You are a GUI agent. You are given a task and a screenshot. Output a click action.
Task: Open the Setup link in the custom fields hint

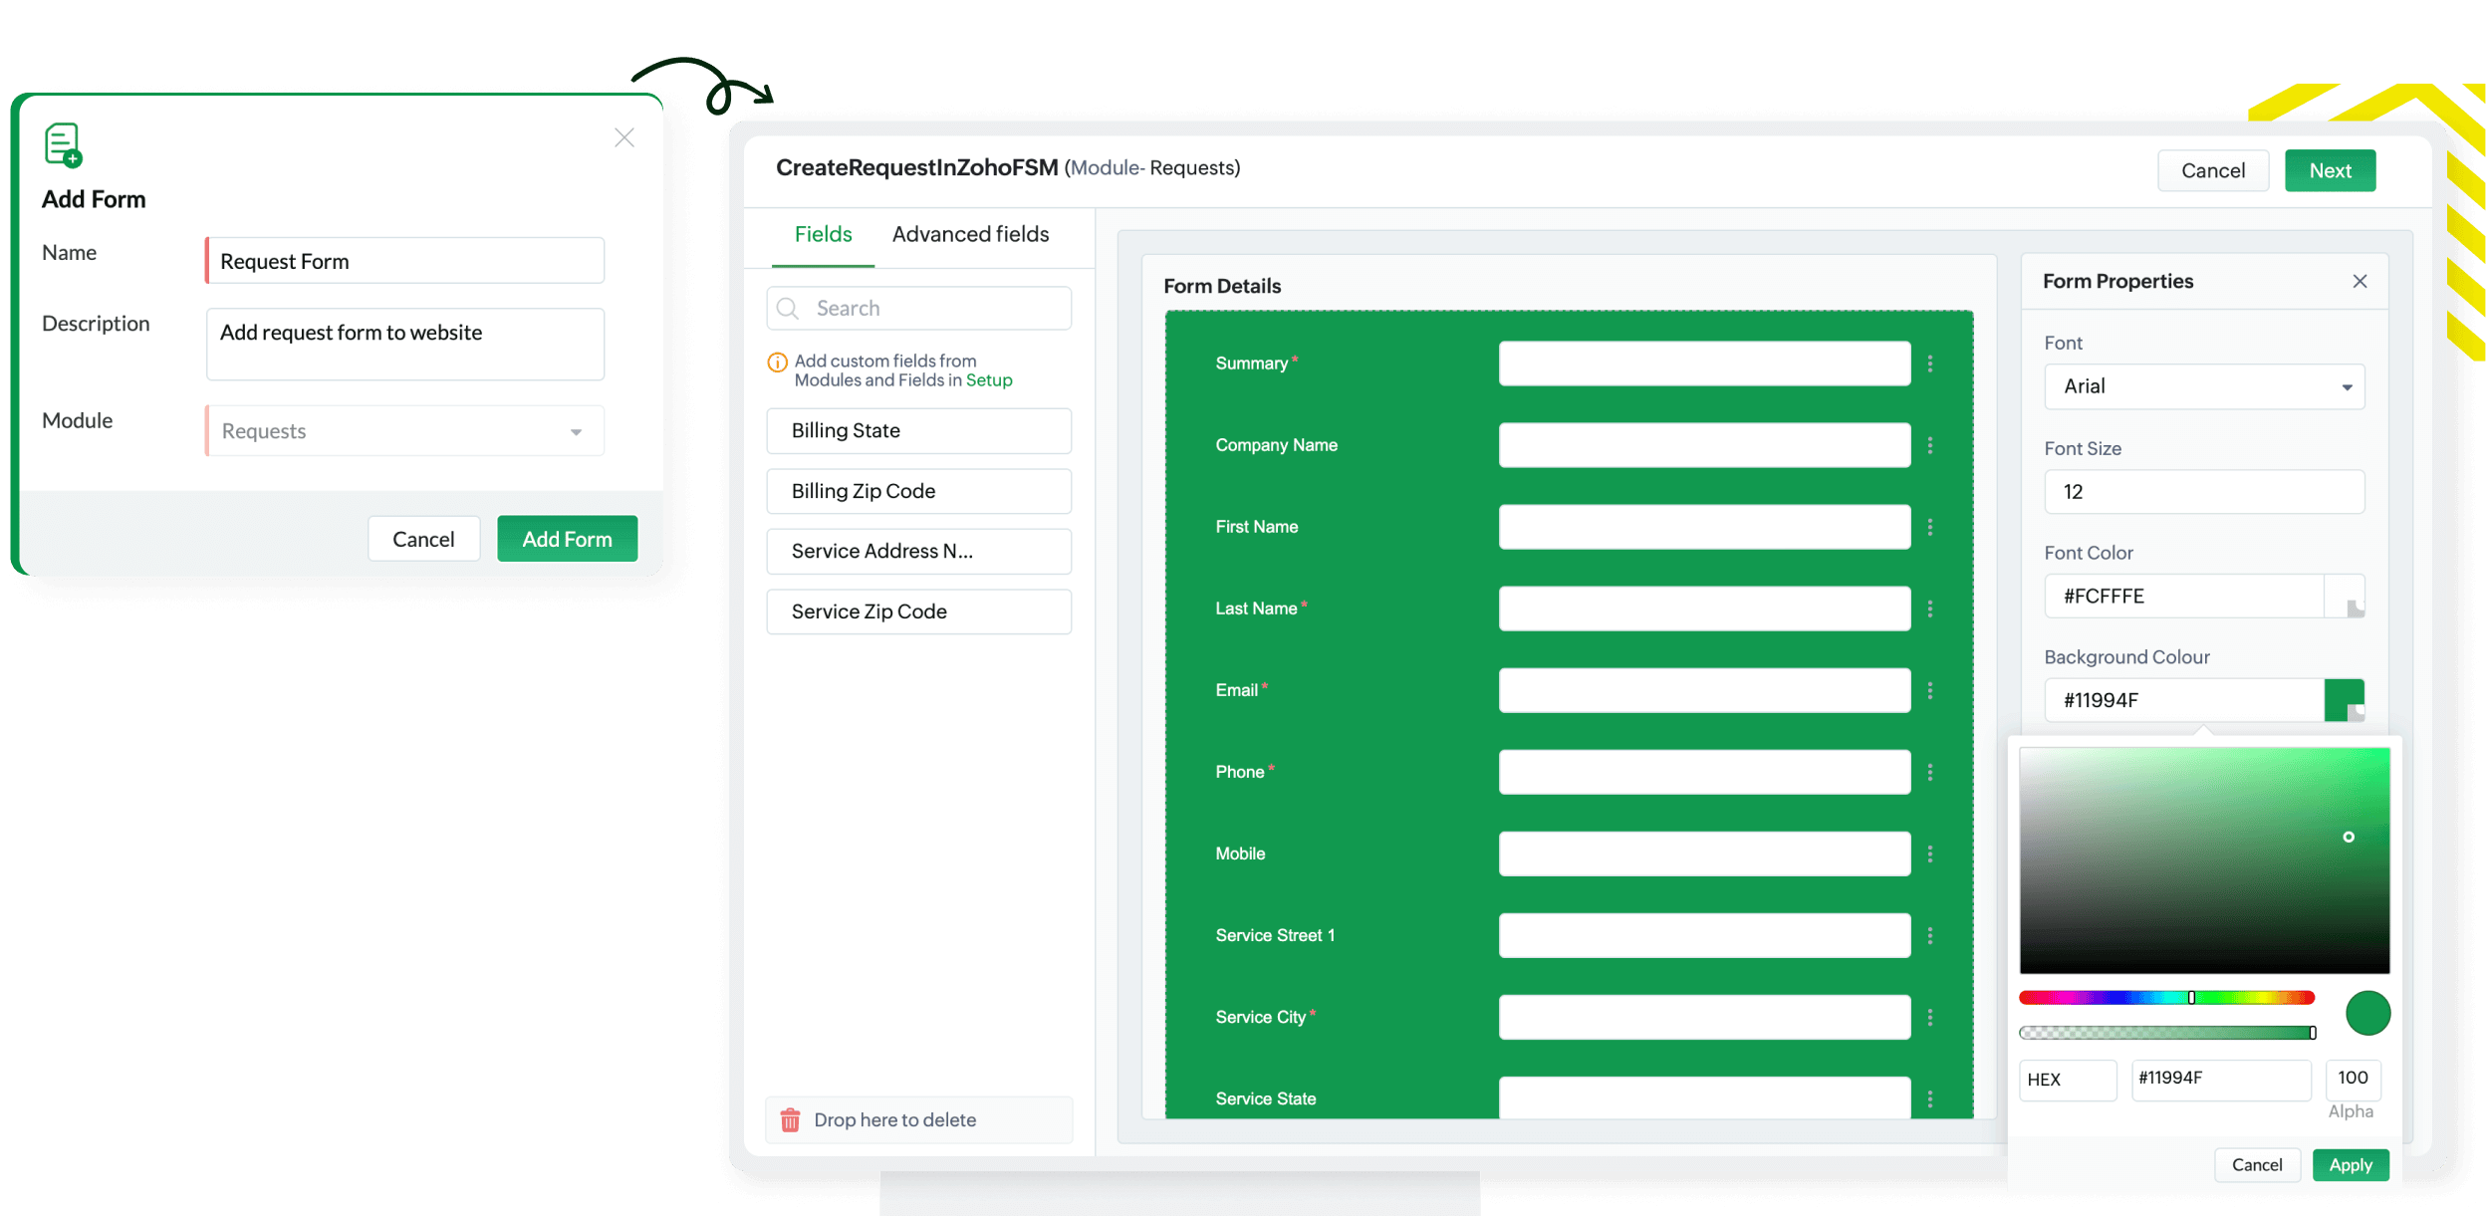click(x=988, y=380)
